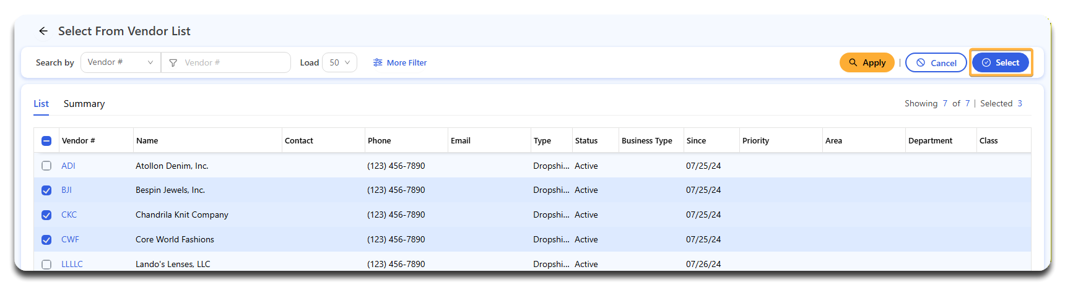This screenshot has height=285, width=1065.
Task: Click the More Filter sliders icon
Action: (x=378, y=63)
